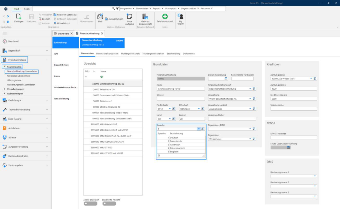The image size is (340, 209).
Task: Click the hamburger menu icon above the sidebar
Action: pyautogui.click(x=4, y=33)
